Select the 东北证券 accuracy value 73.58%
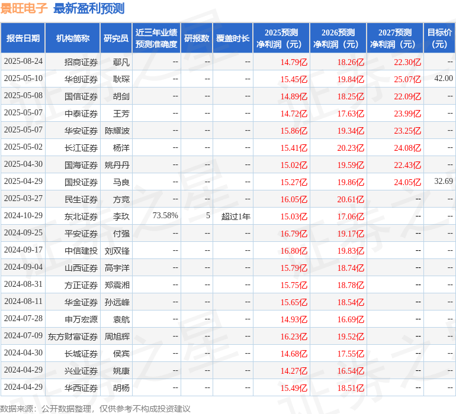The height and width of the screenshot is (414, 456). coord(165,216)
